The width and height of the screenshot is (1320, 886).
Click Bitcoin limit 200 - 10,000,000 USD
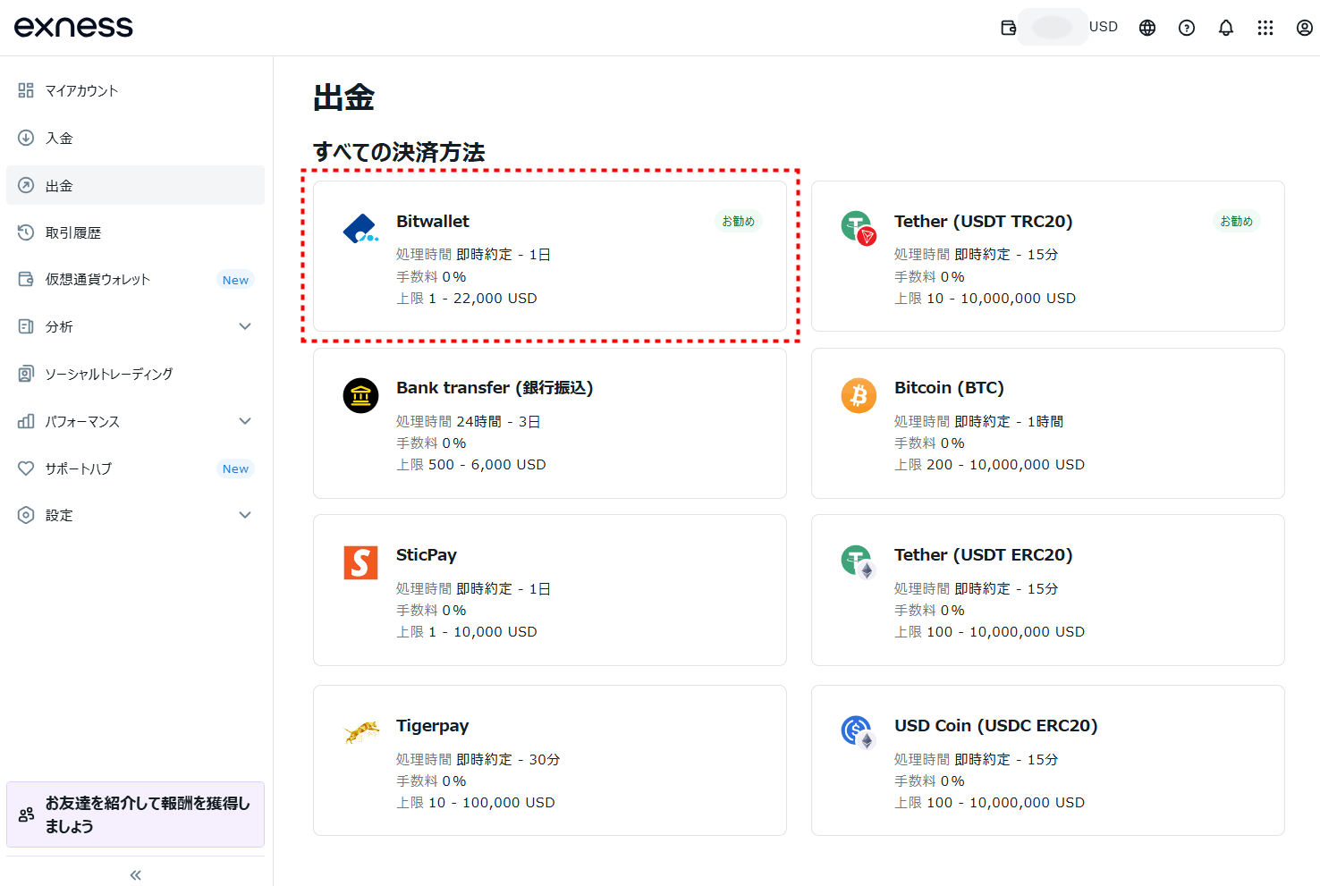point(990,465)
